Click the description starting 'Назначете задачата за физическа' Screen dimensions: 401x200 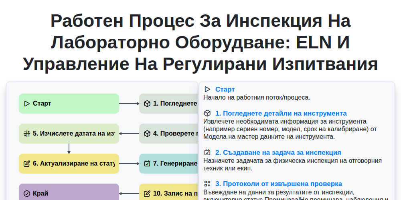pyautogui.click(x=293, y=164)
